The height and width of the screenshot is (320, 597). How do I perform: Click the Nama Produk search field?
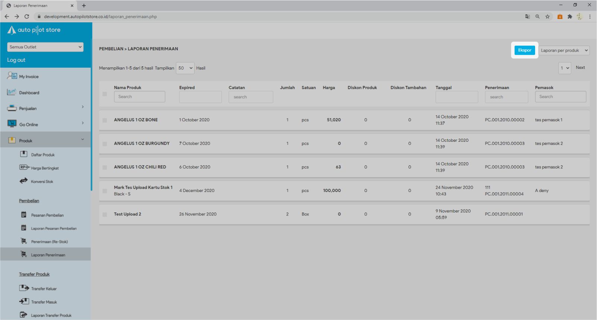[139, 97]
